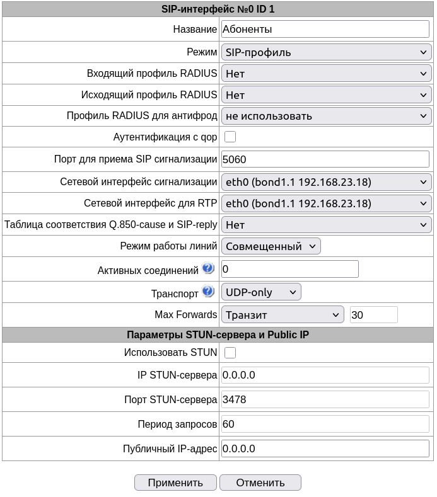Click the Отменить button
437x497 pixels.
(x=260, y=483)
